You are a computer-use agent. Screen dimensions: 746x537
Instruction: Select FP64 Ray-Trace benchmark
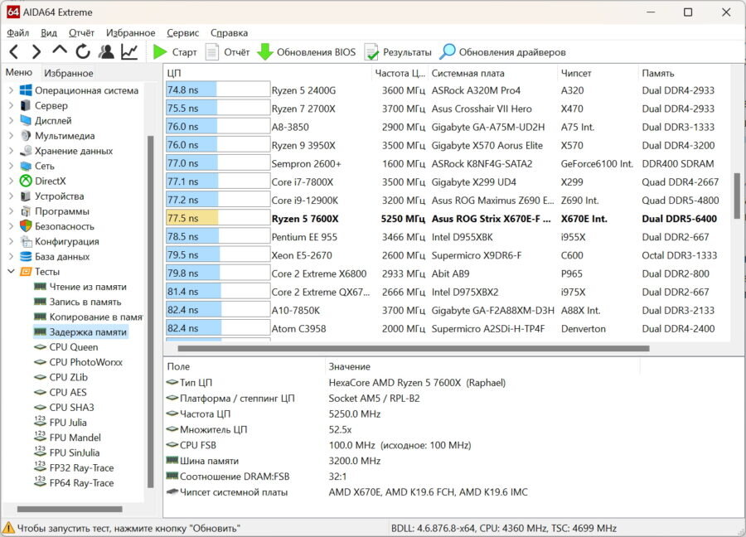coord(81,483)
